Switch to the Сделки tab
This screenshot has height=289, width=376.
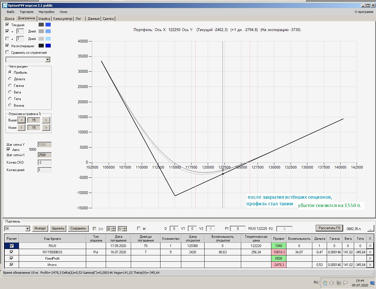[108, 19]
